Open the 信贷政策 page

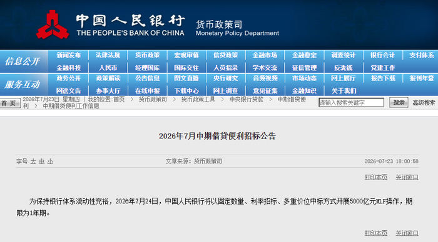[x=226, y=55]
